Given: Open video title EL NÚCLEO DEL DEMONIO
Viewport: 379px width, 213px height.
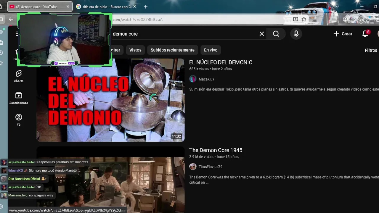Looking at the screenshot, I should 221,62.
